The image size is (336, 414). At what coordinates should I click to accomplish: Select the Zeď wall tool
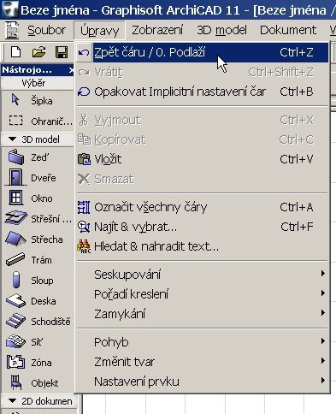[x=38, y=157]
